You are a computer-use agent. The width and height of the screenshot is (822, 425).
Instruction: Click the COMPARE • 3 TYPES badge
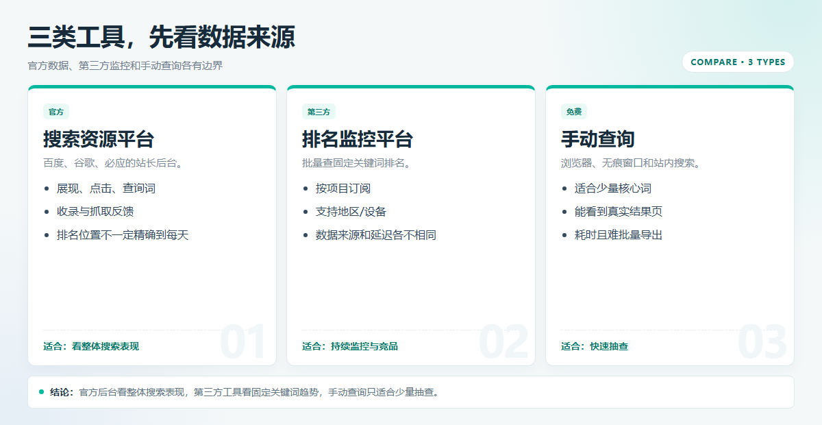[738, 62]
